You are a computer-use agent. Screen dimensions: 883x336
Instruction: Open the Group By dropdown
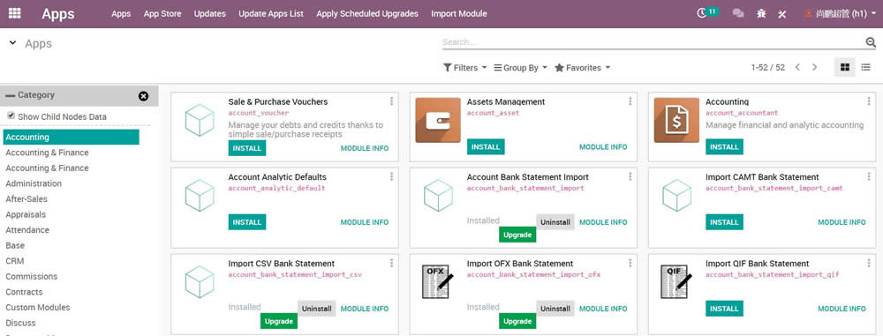click(520, 68)
